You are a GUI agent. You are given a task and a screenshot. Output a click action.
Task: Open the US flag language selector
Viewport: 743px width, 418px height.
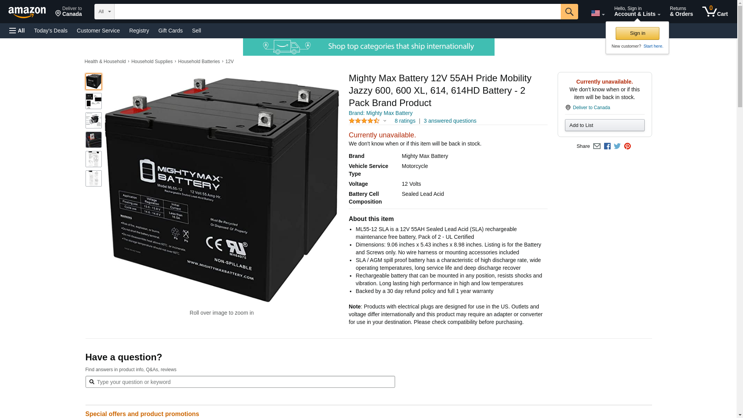click(x=597, y=13)
